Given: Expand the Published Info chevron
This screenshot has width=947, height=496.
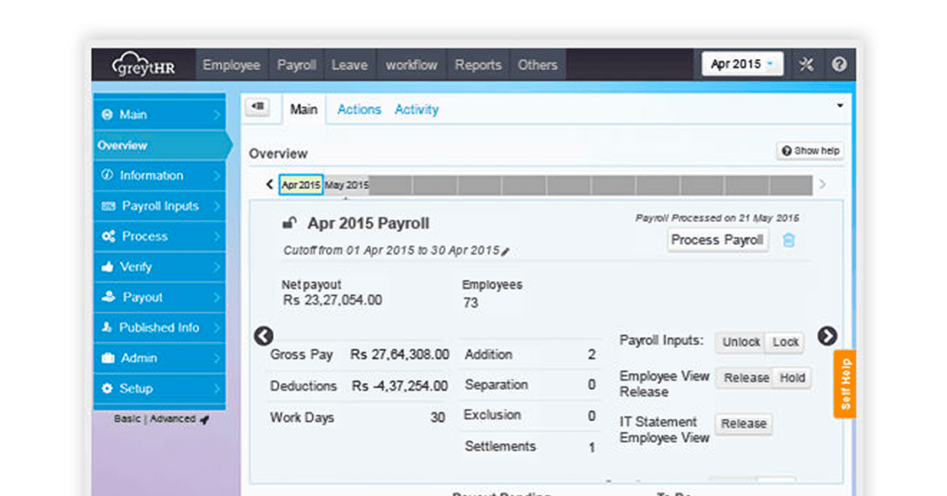Looking at the screenshot, I should 216,328.
